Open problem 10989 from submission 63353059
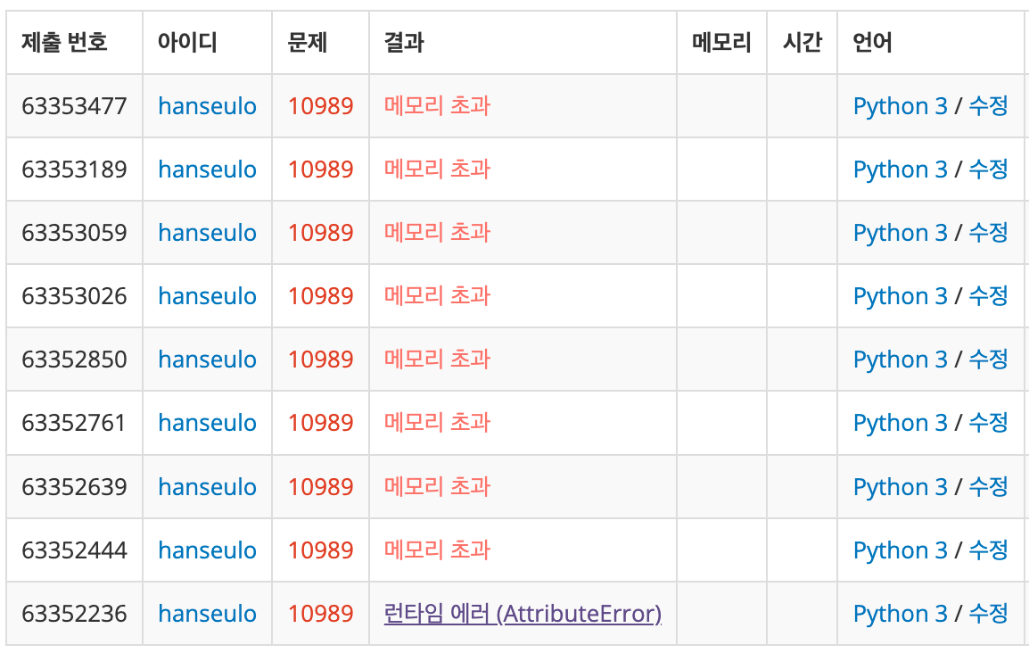 click(319, 232)
